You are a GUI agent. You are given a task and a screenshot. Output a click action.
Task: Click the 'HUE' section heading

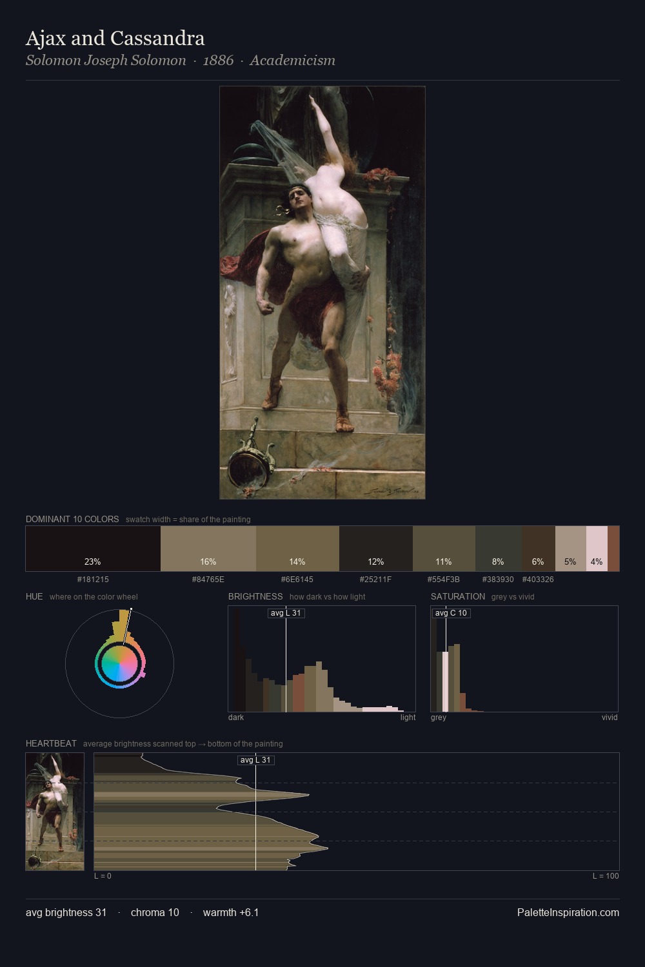pos(34,596)
